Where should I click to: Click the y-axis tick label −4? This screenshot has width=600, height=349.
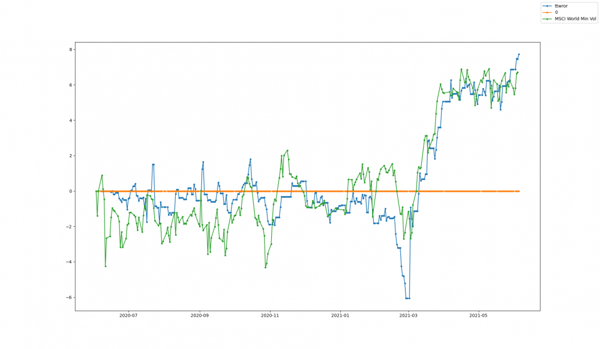tap(69, 262)
